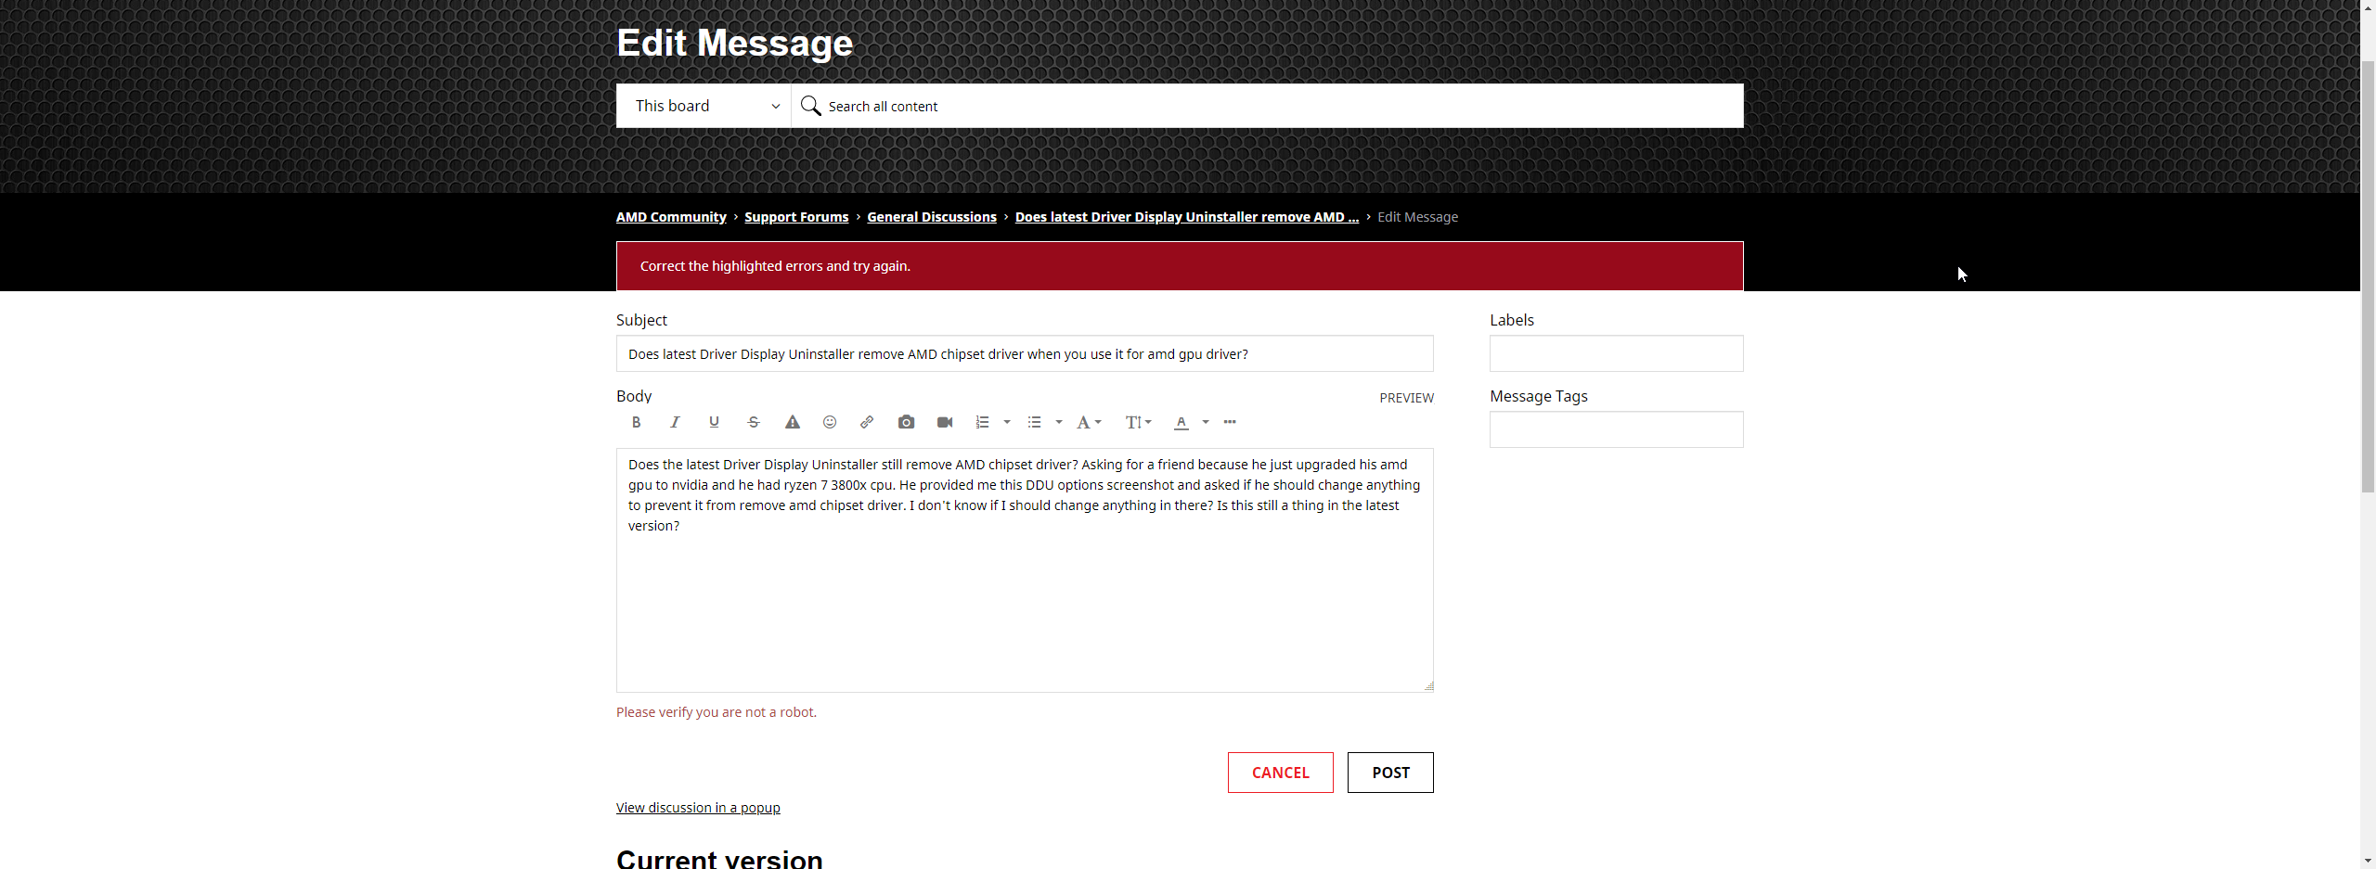
Task: Click the body editor resize handle
Action: click(1428, 686)
